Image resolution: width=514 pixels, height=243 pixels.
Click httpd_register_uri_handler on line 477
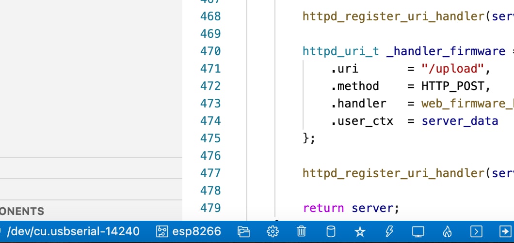click(x=393, y=173)
